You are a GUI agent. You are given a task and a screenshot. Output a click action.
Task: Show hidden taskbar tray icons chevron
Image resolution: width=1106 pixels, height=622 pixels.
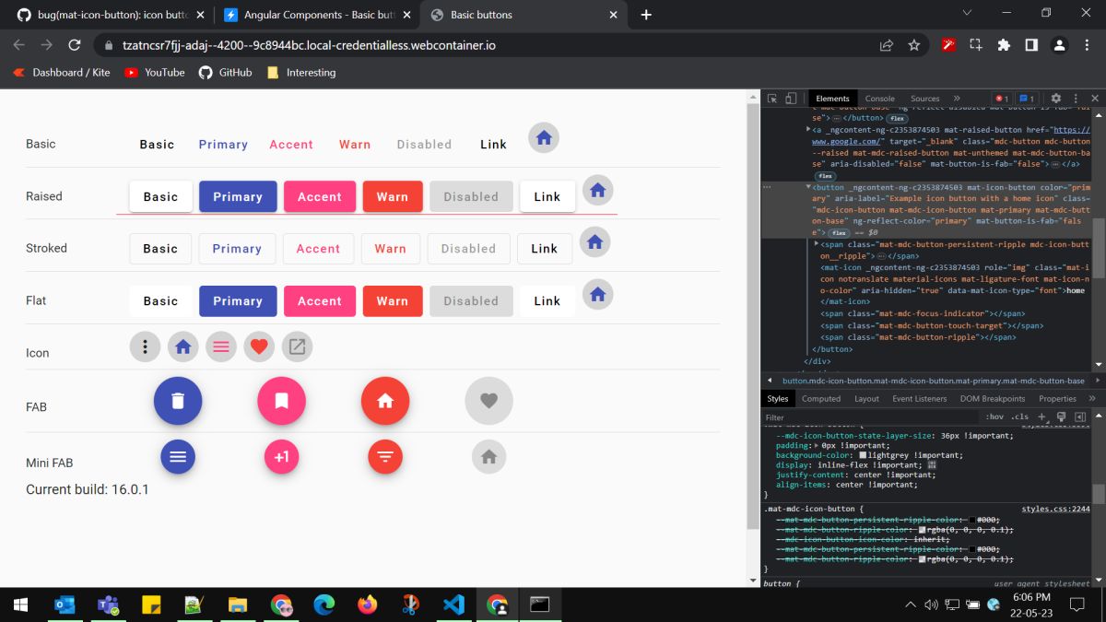pos(911,604)
